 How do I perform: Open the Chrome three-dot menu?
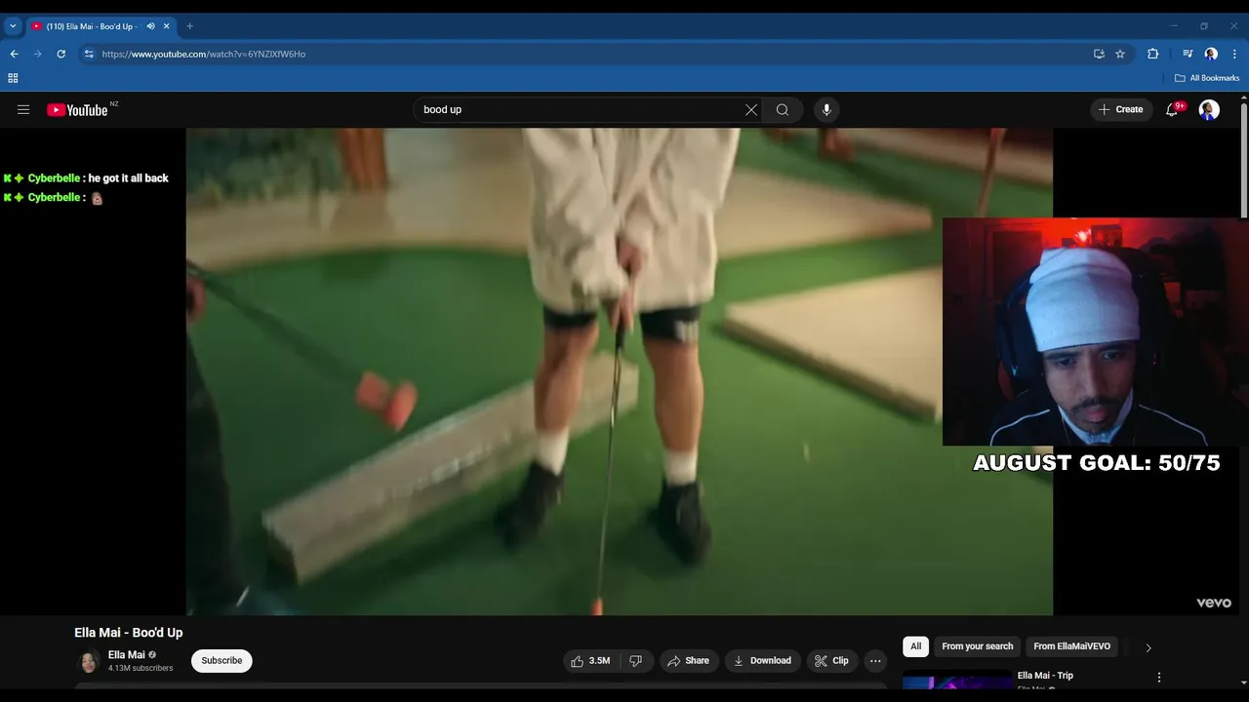tap(1234, 55)
